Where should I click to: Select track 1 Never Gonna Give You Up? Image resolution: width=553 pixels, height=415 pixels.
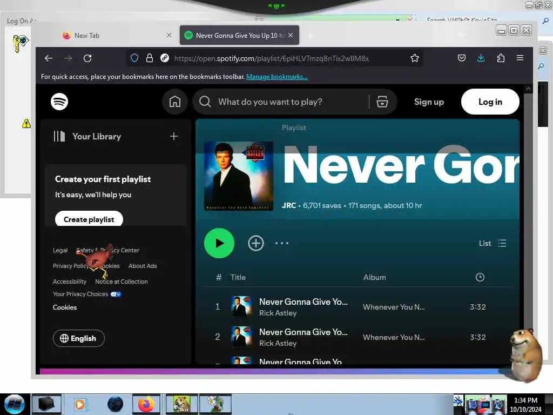[303, 302]
